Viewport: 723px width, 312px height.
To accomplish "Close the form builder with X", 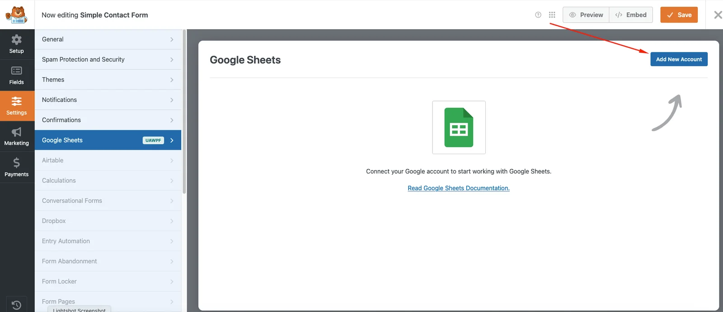I will click(718, 15).
